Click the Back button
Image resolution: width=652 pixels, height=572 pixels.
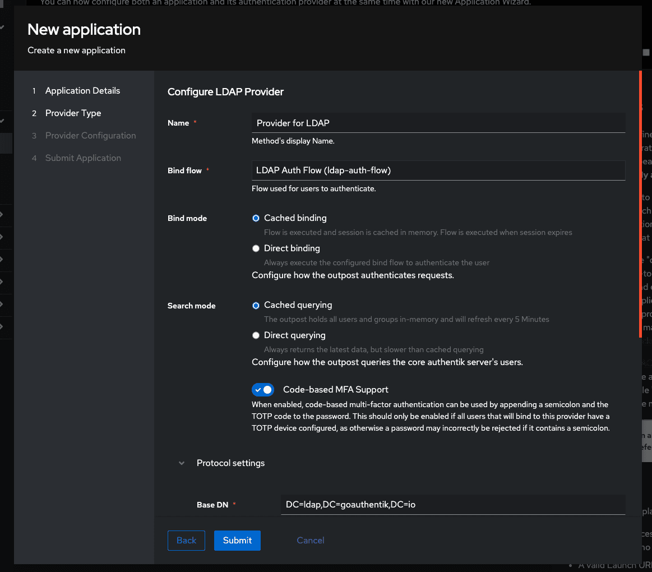click(x=186, y=541)
